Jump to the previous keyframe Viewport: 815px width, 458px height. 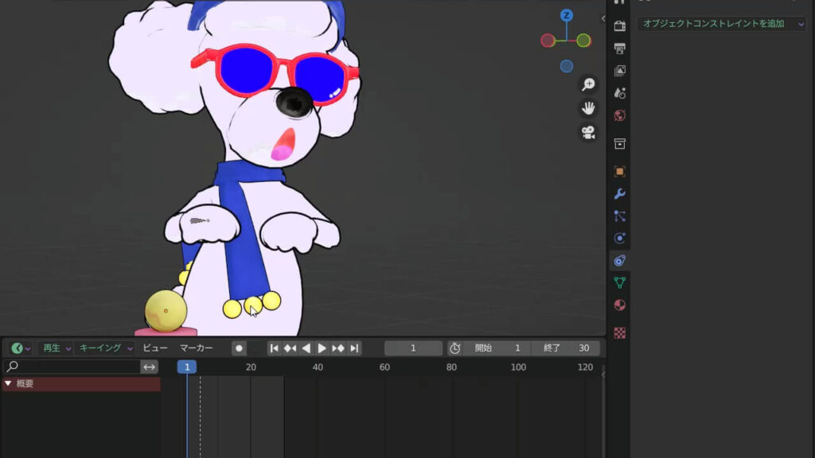tap(290, 348)
